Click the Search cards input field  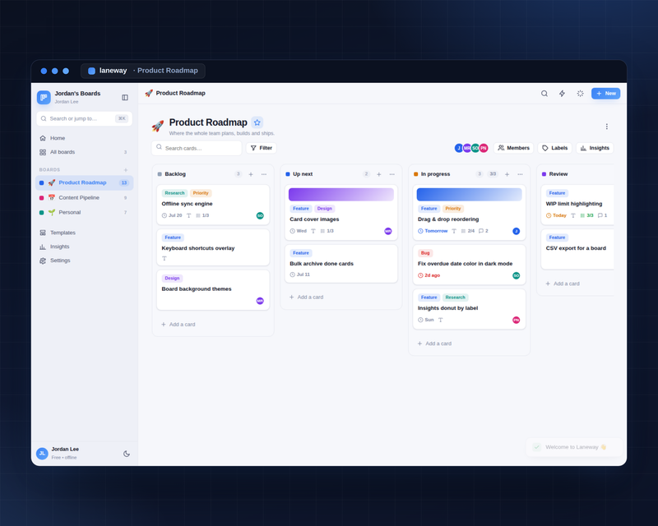point(197,148)
